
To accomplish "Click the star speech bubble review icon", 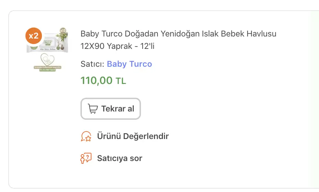I will [x=86, y=136].
